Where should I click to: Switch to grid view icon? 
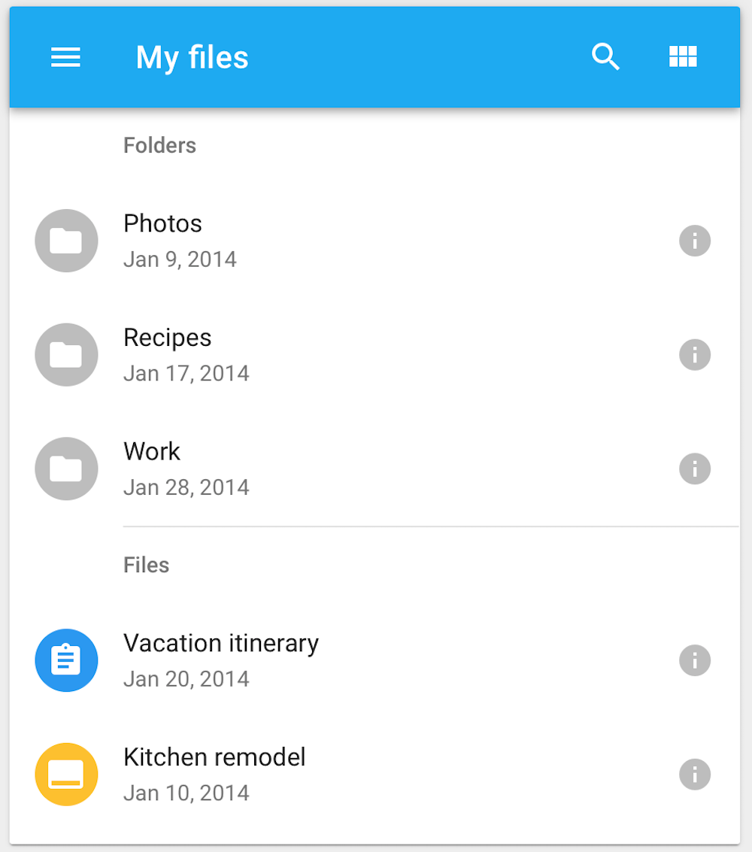pyautogui.click(x=683, y=56)
